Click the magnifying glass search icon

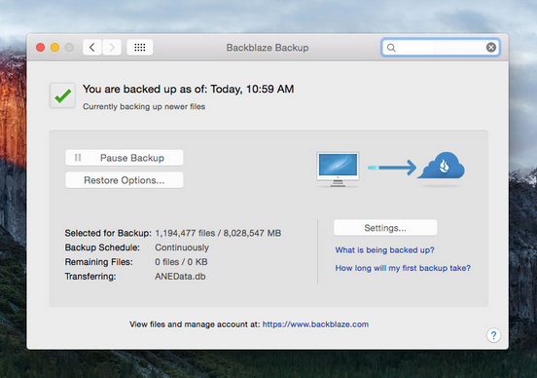tap(391, 48)
